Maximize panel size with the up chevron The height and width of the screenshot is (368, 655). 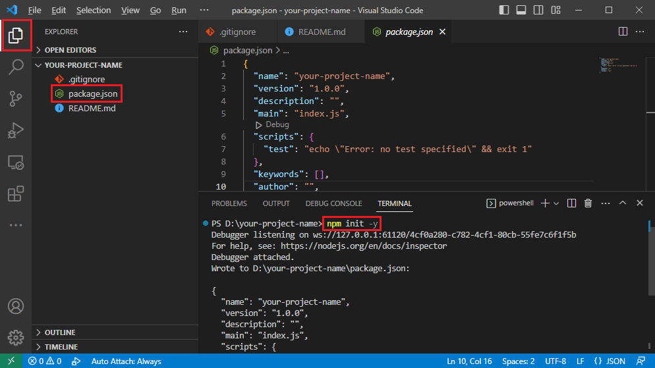622,203
